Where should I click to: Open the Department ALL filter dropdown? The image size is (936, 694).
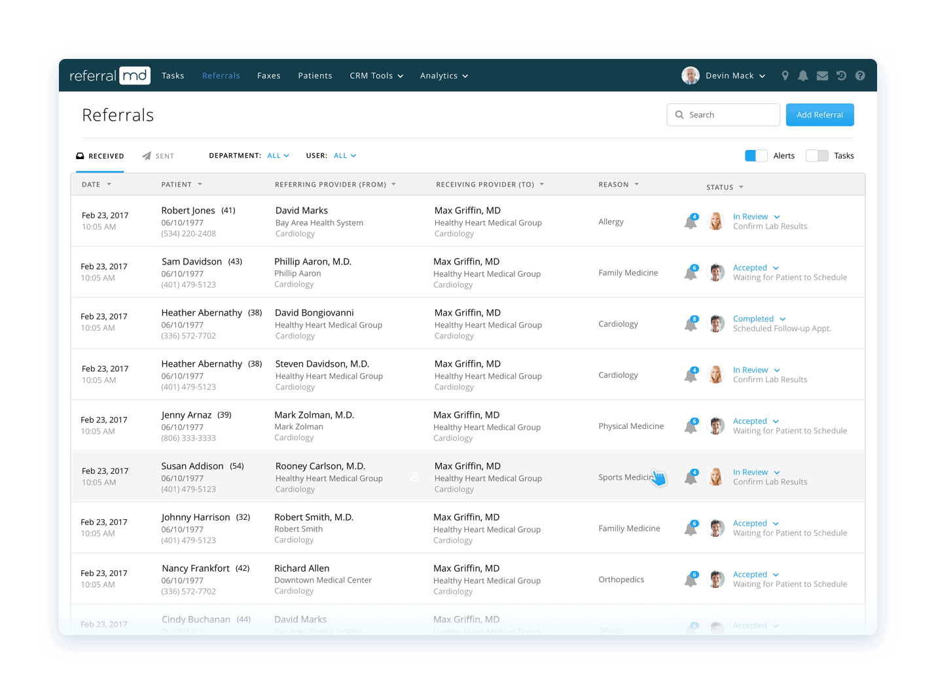[278, 156]
